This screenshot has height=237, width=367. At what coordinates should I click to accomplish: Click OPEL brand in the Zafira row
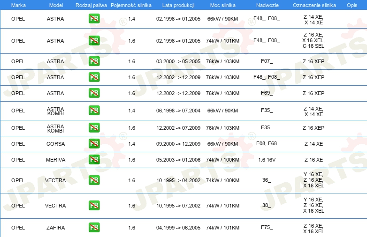tap(18, 228)
